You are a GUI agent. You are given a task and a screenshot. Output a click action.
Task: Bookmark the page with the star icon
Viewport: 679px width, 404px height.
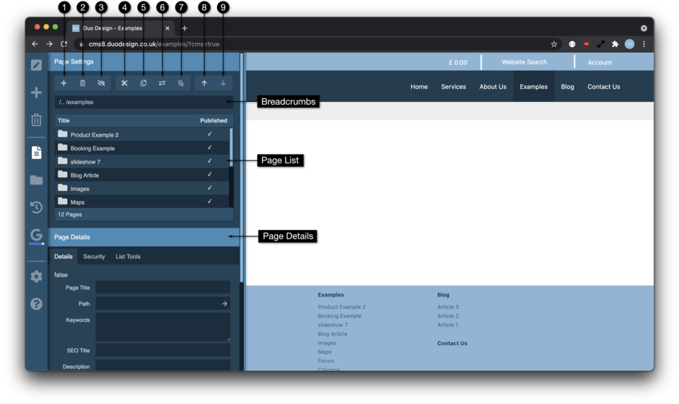(x=554, y=44)
